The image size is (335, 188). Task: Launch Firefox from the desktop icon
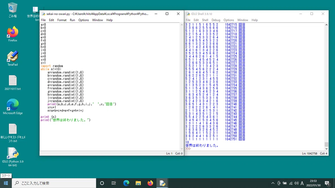pyautogui.click(x=13, y=34)
